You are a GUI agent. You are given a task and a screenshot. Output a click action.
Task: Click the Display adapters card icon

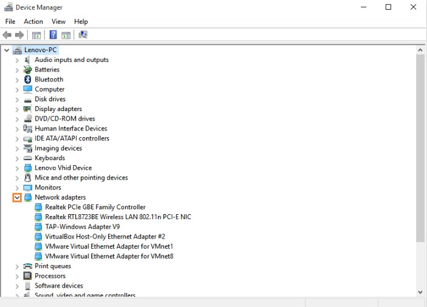point(27,109)
